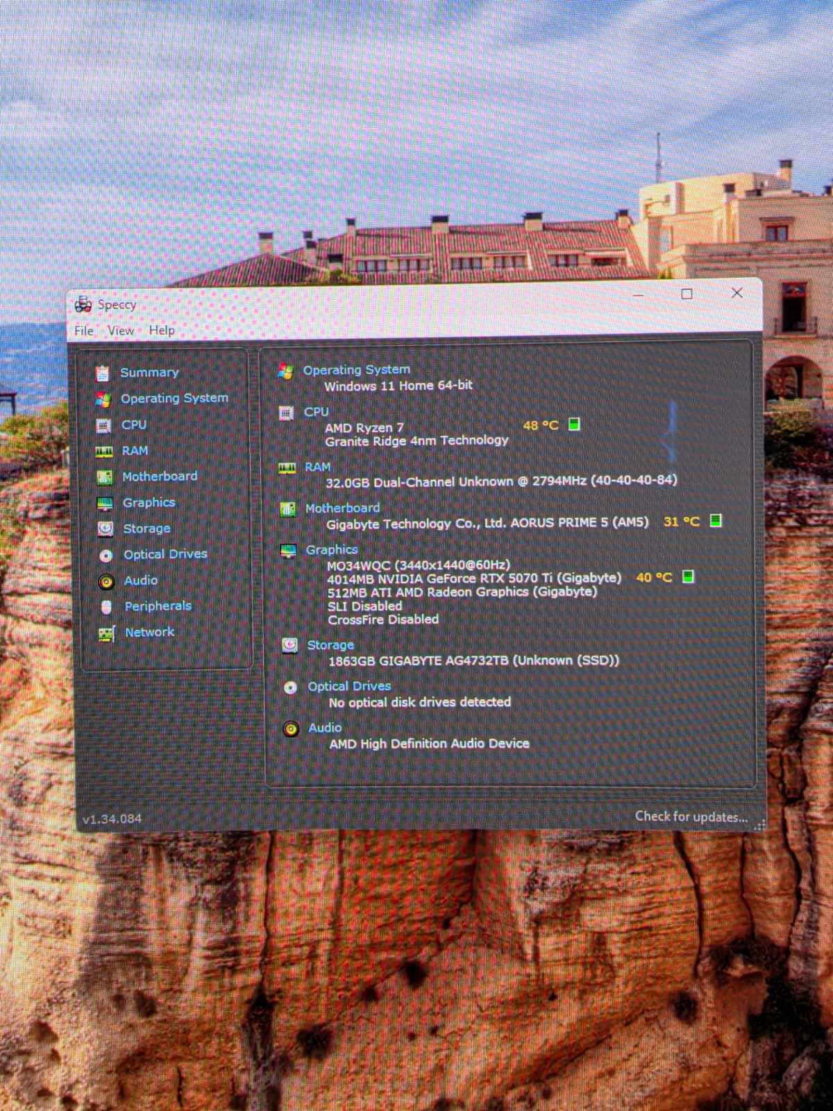The height and width of the screenshot is (1111, 833).
Task: Click the Operating System heading link in summary
Action: coord(356,370)
